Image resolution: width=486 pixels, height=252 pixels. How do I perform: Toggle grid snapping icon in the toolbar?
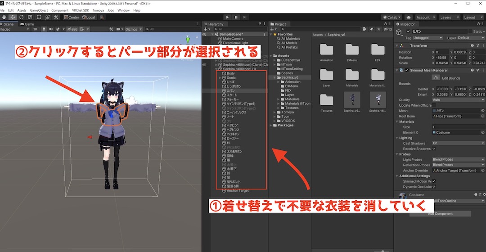[102, 18]
